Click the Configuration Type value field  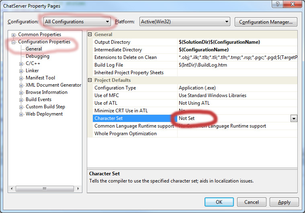(237, 88)
